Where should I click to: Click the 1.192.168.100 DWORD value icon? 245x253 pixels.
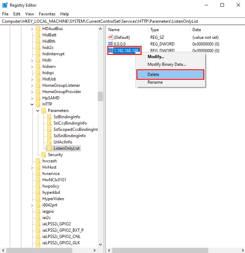point(110,50)
